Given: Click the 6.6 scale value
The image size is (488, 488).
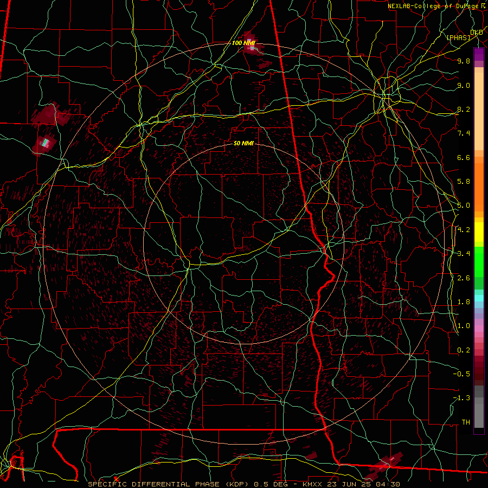Looking at the screenshot, I should pyautogui.click(x=464, y=157).
